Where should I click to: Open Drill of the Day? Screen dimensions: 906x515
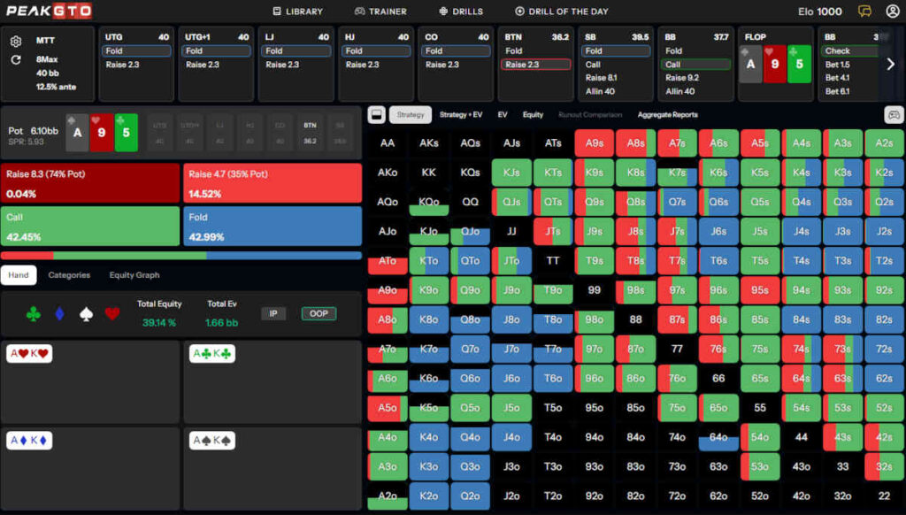coord(561,12)
